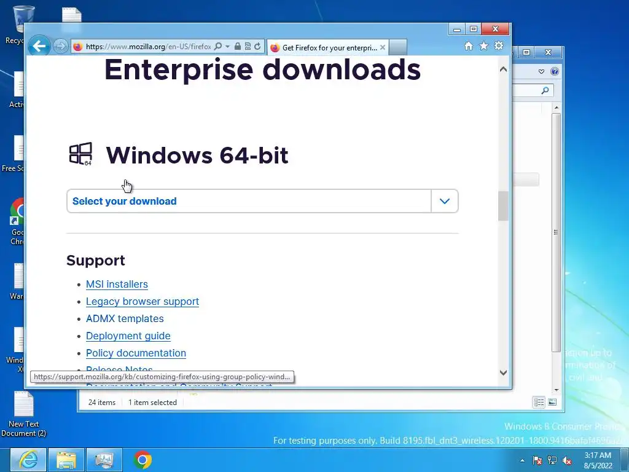629x472 pixels.
Task: Click the Action Center flag tray icon
Action: pos(537,460)
